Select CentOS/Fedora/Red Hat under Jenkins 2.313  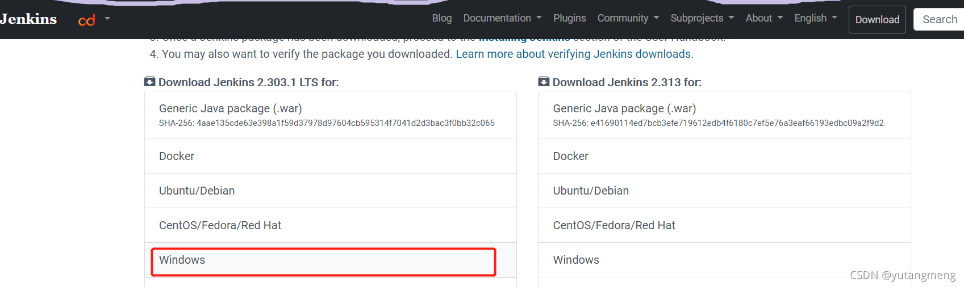(724, 225)
